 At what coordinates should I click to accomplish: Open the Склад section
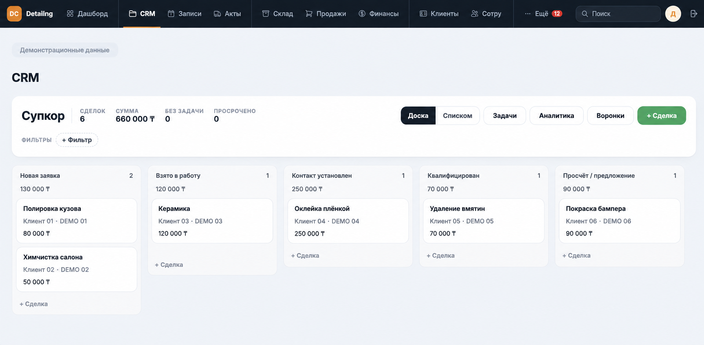277,14
